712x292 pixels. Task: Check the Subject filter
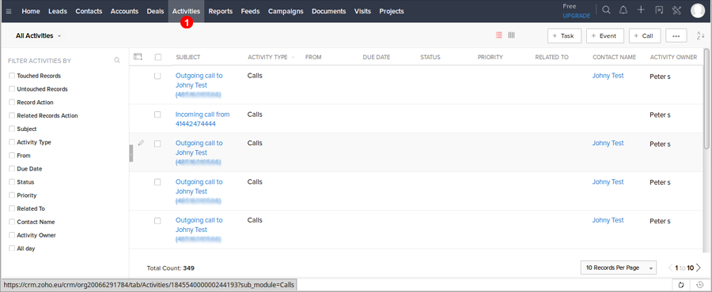pyautogui.click(x=12, y=129)
